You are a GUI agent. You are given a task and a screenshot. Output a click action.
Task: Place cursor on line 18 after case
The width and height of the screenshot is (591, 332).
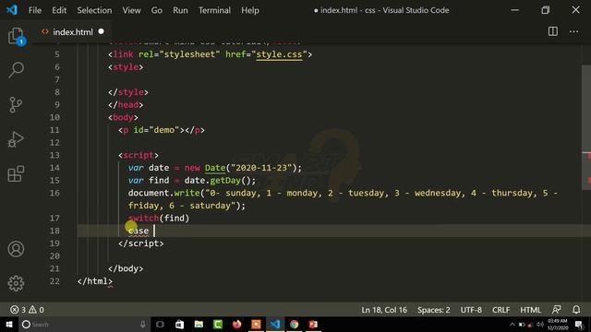coord(154,231)
